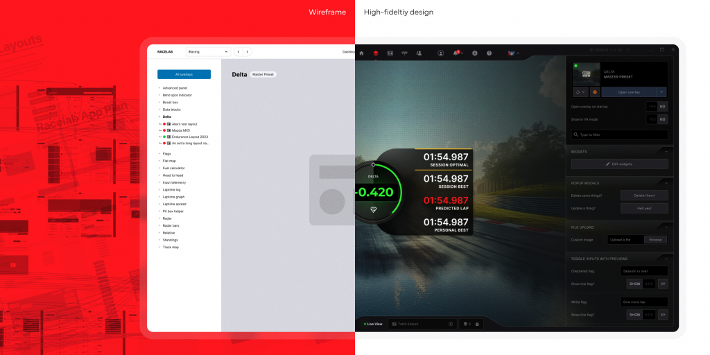
Task: Click the Edit widgets button
Action: click(619, 164)
